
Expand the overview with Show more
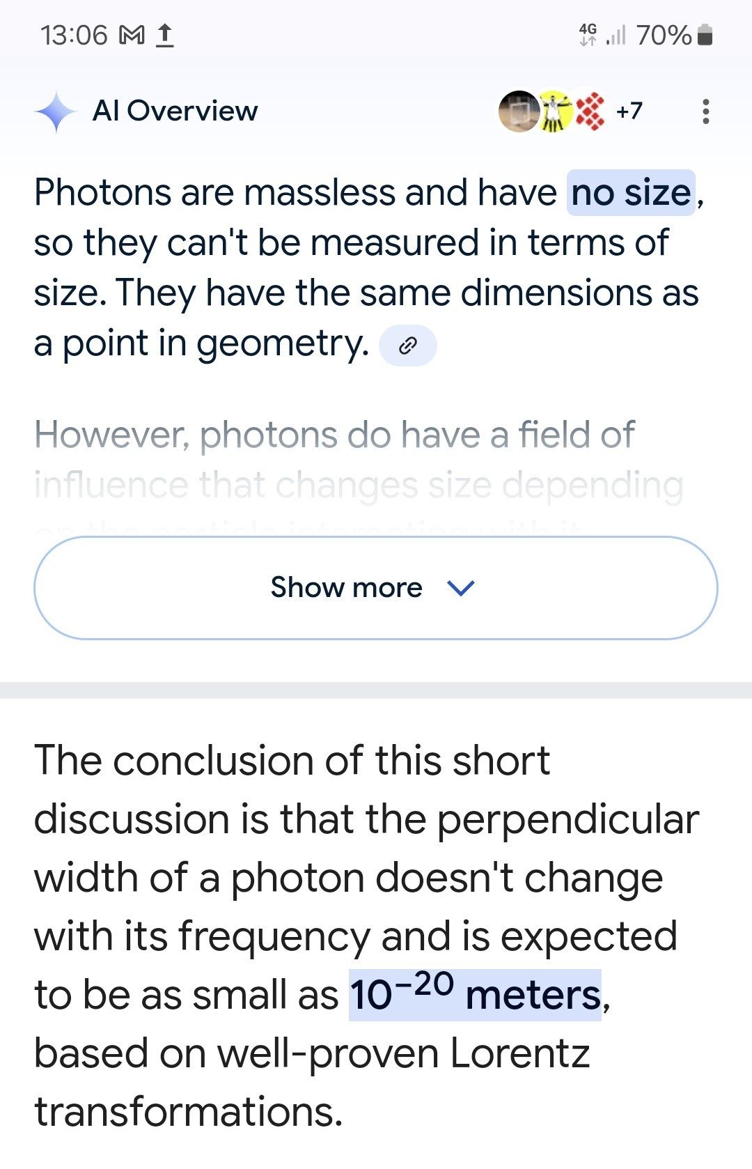point(376,588)
